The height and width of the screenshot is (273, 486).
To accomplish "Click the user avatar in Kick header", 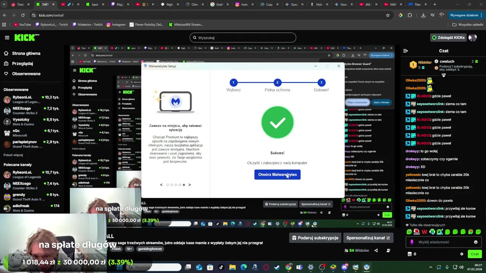I will [x=473, y=38].
